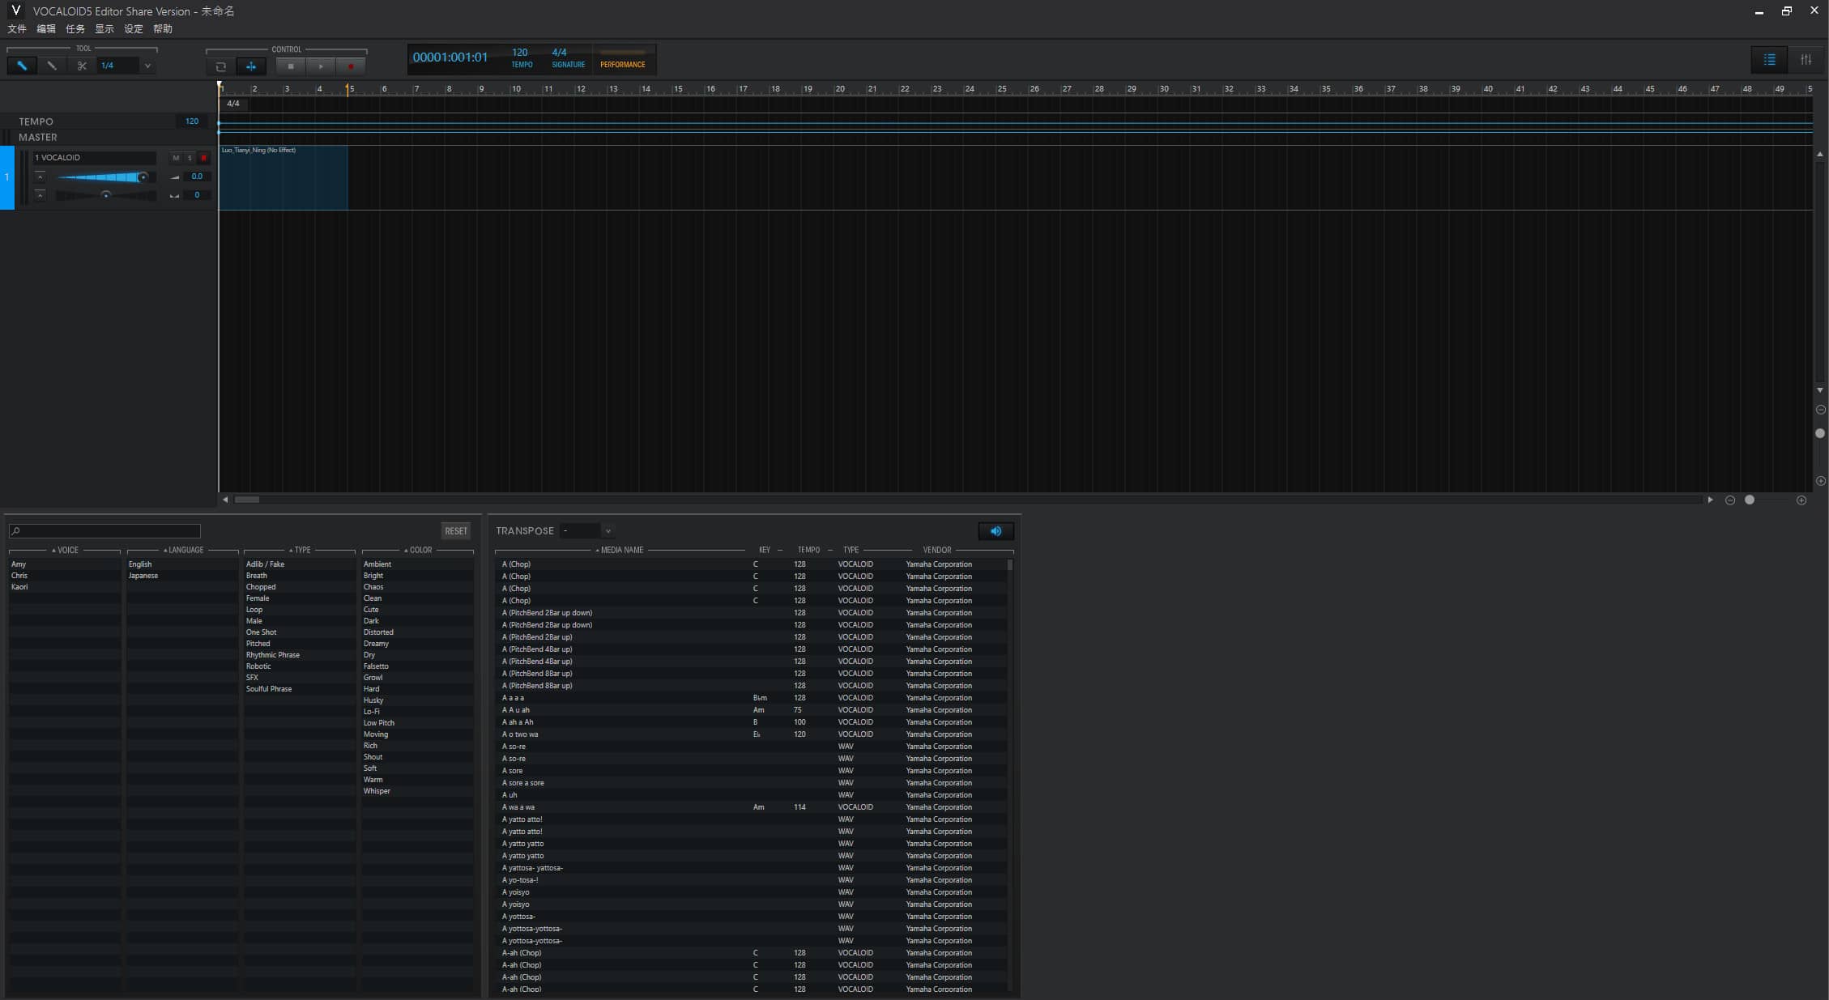Select the blue pencil draw tool
Image resolution: width=1829 pixels, height=1000 pixels.
tap(22, 66)
